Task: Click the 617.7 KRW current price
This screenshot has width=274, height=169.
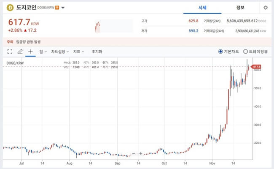Action: [24, 22]
